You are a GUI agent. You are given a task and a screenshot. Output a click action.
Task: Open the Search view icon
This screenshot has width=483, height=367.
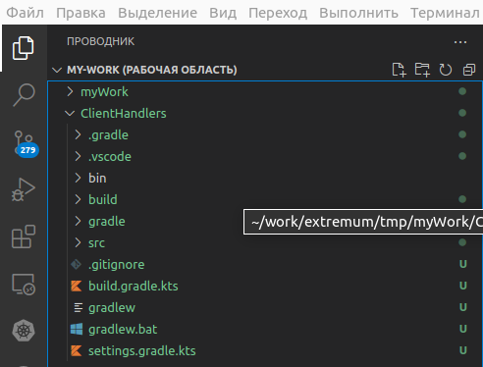(x=24, y=95)
